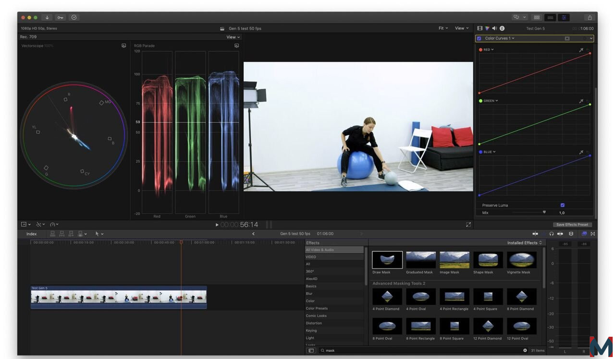Select the Color Presets category
This screenshot has width=615, height=359.
click(334, 308)
